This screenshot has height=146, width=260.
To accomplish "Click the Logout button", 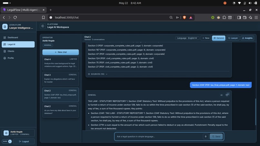I will click(24, 141).
